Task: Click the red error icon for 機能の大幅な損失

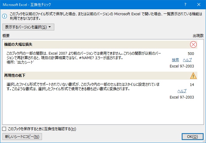Action: pos(193,44)
